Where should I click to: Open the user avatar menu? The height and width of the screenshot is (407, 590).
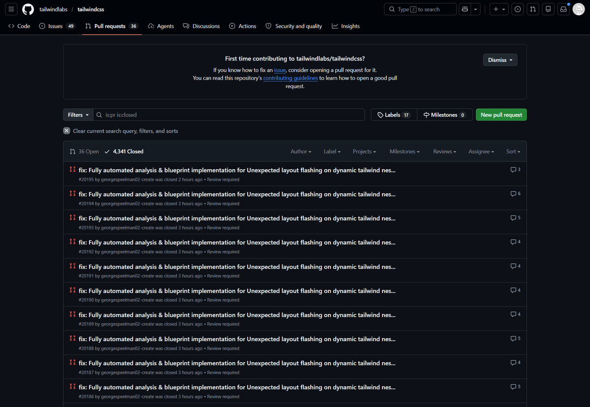(x=579, y=9)
